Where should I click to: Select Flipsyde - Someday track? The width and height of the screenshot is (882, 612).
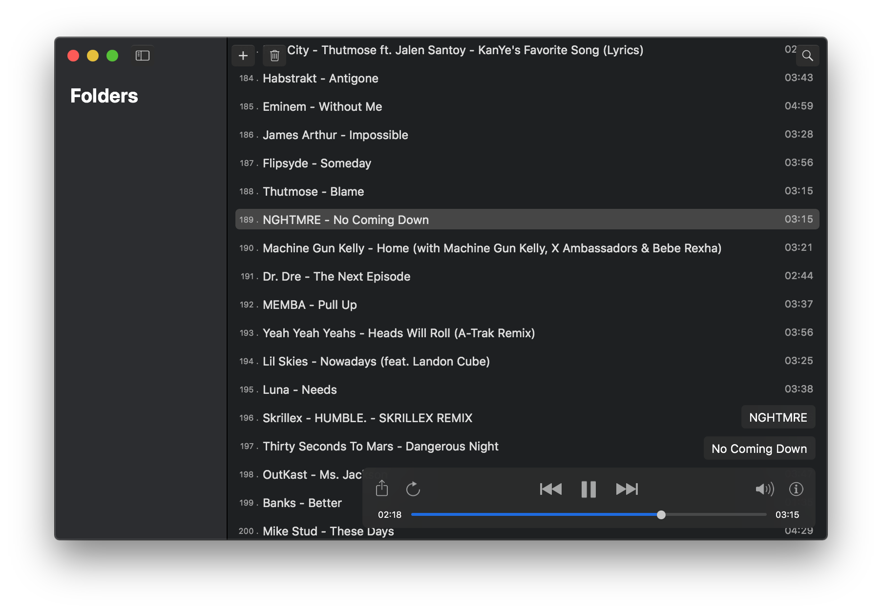[527, 163]
